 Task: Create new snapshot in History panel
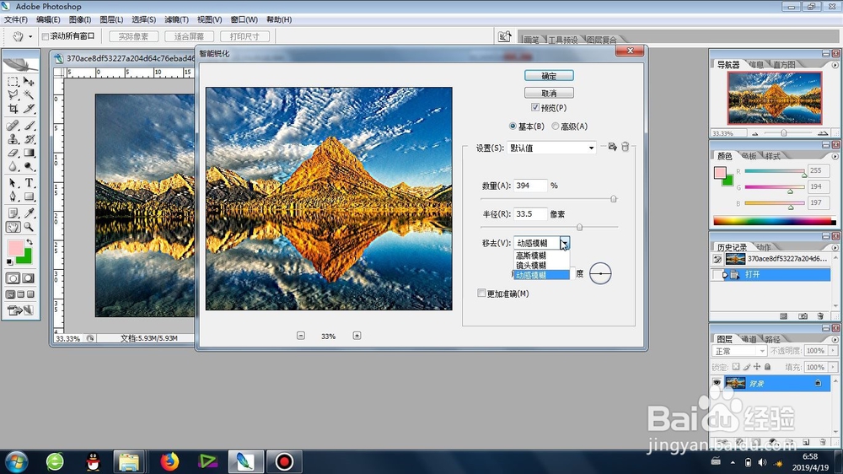pyautogui.click(x=803, y=316)
